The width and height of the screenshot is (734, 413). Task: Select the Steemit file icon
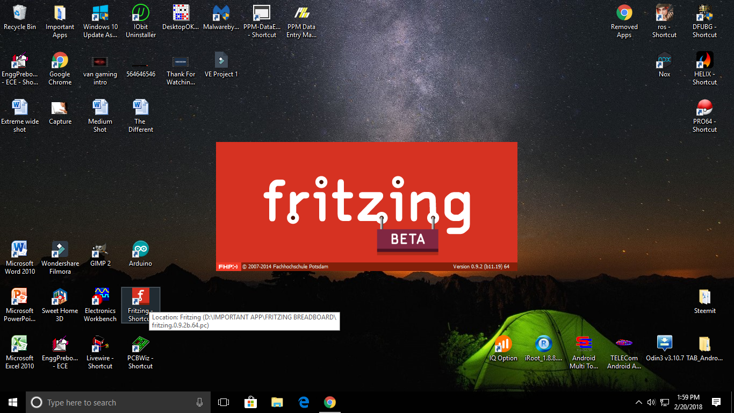(704, 302)
